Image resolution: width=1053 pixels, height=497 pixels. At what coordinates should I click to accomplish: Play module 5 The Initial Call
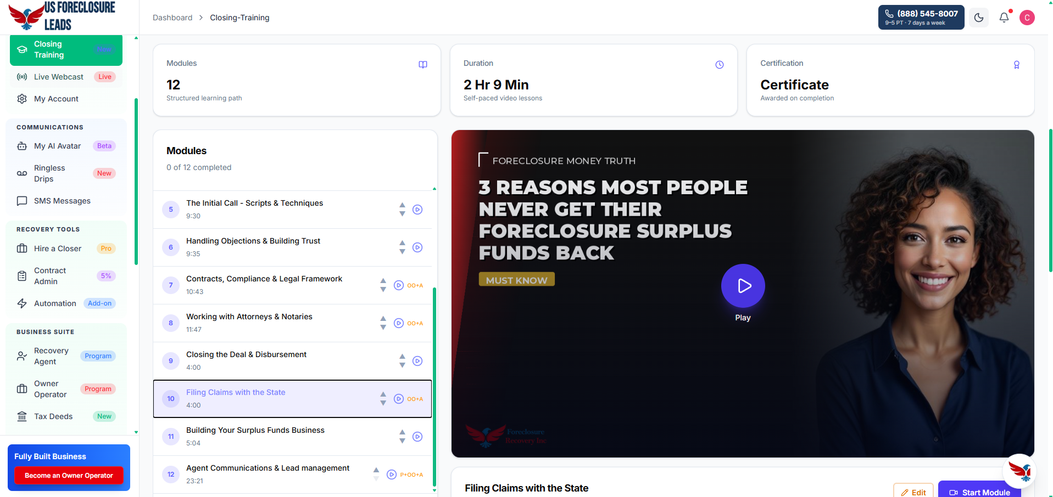click(417, 210)
